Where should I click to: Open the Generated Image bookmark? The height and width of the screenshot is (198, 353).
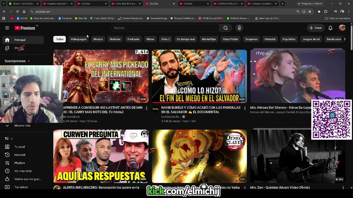pos(157,18)
